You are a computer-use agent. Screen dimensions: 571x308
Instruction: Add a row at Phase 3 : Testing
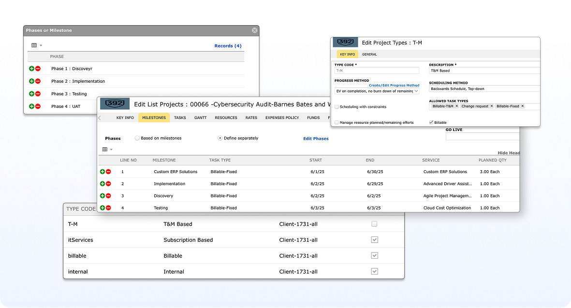point(32,94)
